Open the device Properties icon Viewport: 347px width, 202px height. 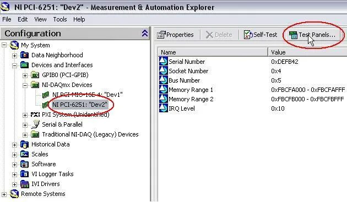pyautogui.click(x=161, y=35)
